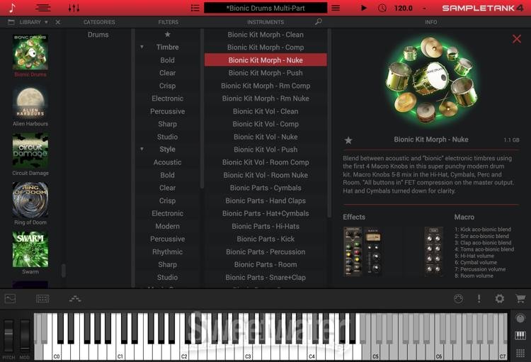Click the Pitch wheel slider
This screenshot has width=531, height=362.
pyautogui.click(x=8, y=334)
